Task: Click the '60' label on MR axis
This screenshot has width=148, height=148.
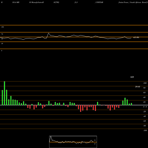Action: click(144, 93)
